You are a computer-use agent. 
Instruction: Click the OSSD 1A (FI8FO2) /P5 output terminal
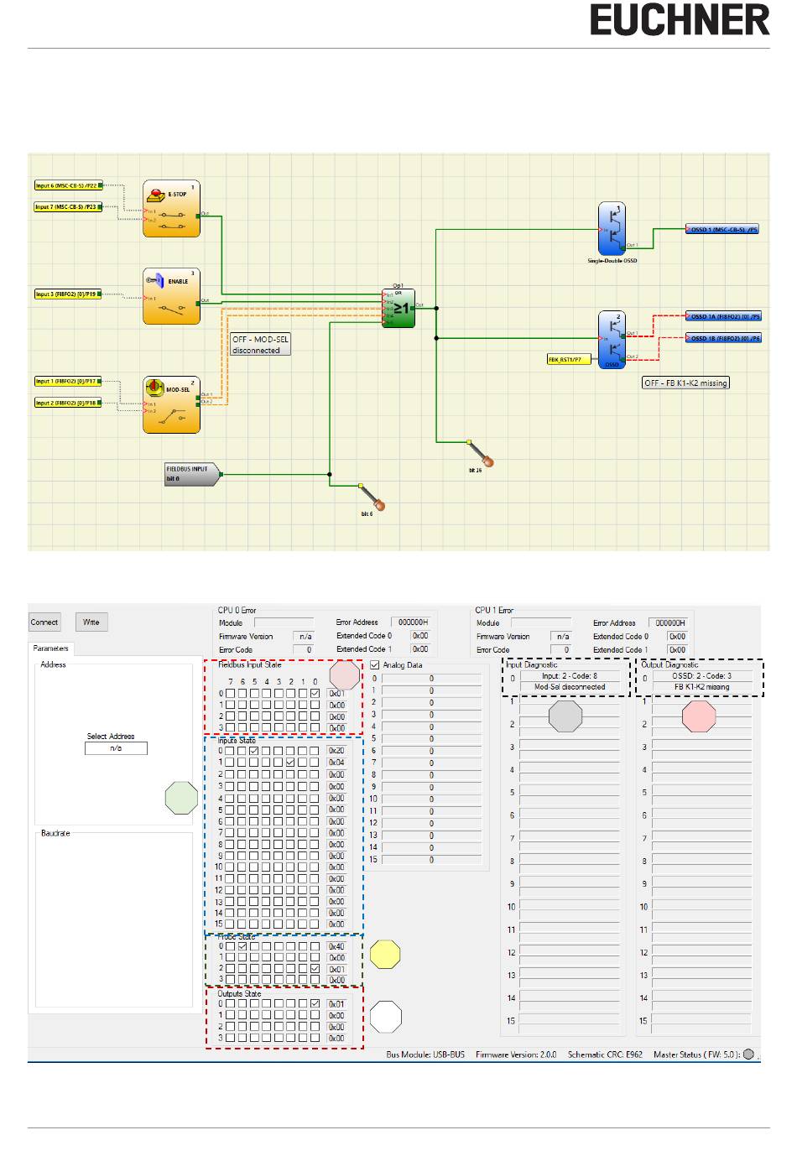(x=724, y=317)
